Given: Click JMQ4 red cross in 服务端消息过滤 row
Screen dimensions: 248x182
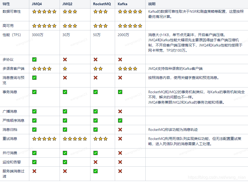Looking at the screenshot, I should [34, 171].
